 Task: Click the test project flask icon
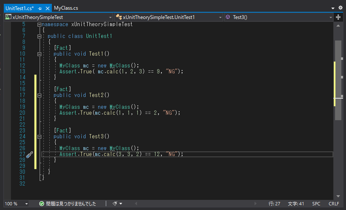(8, 17)
